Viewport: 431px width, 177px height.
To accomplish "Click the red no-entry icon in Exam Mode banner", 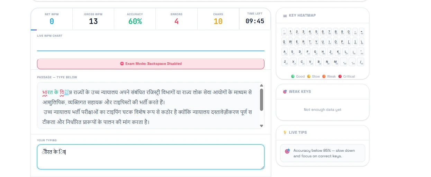I will [x=122, y=64].
